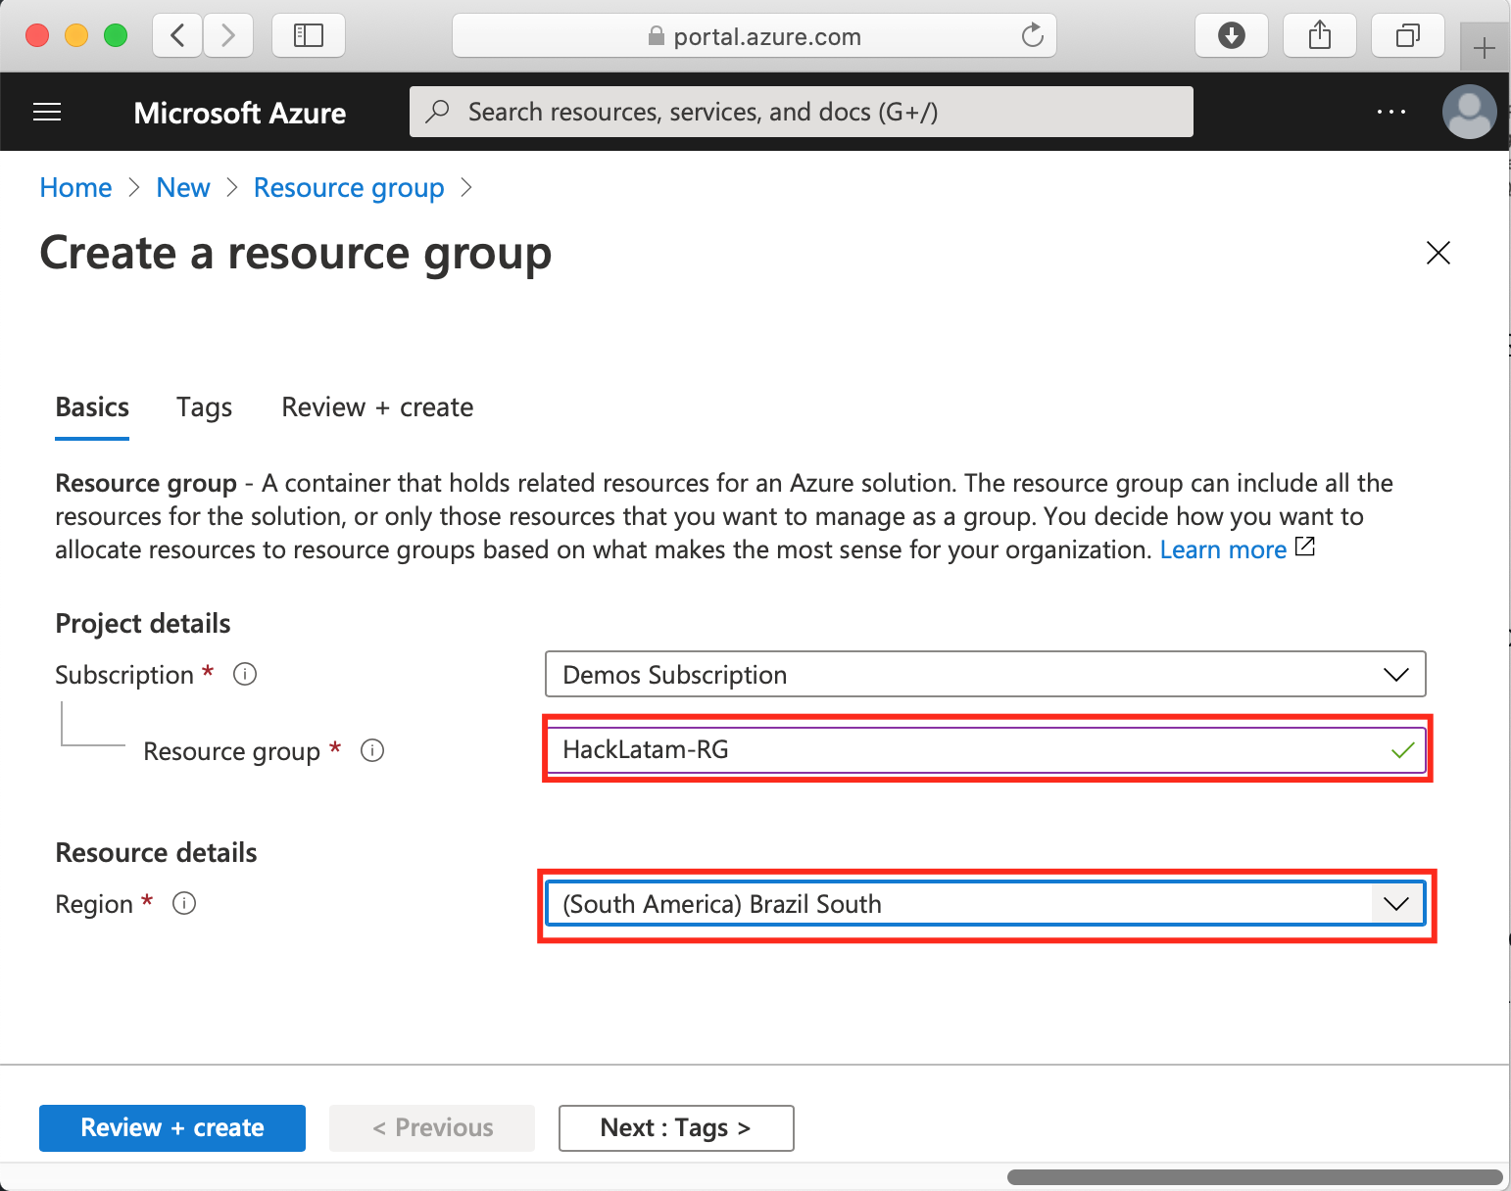Click the user account avatar icon
The width and height of the screenshot is (1511, 1191).
point(1469,112)
